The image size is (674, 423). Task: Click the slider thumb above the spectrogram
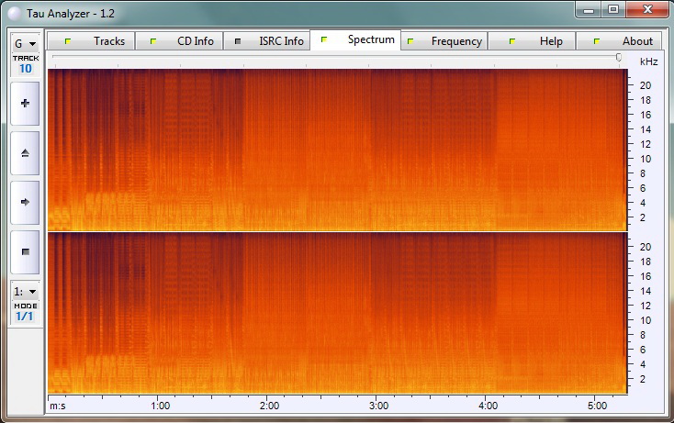click(x=618, y=58)
